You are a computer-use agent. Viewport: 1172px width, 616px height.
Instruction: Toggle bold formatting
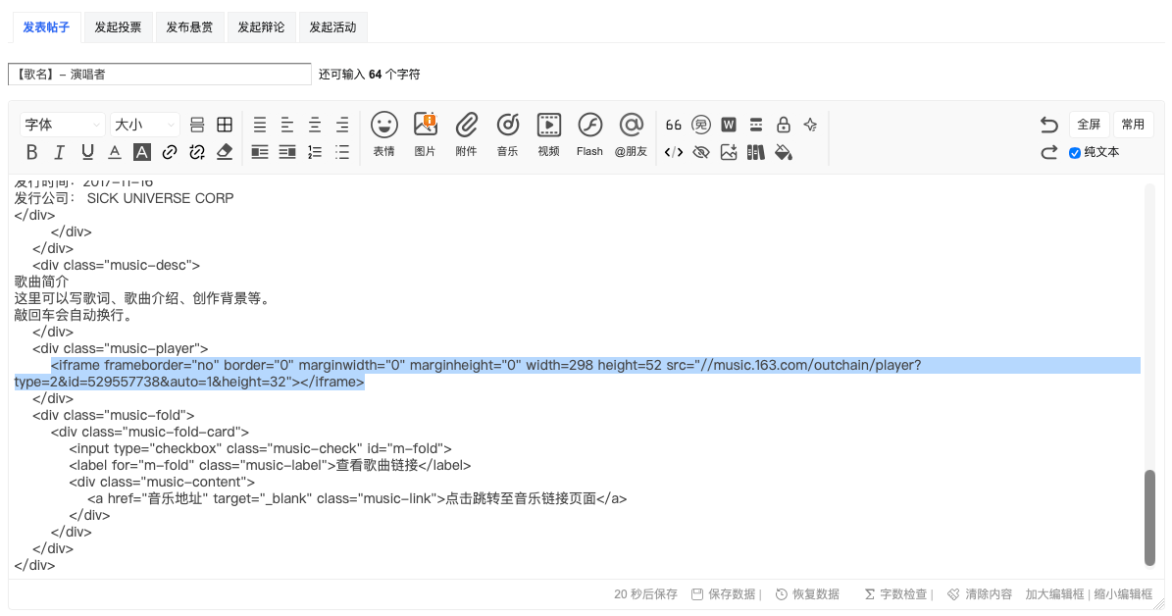[x=31, y=152]
